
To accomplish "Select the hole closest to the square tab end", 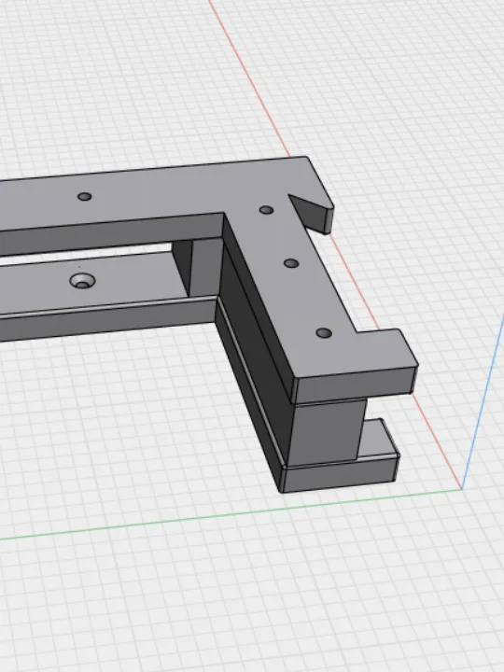I will (x=324, y=333).
